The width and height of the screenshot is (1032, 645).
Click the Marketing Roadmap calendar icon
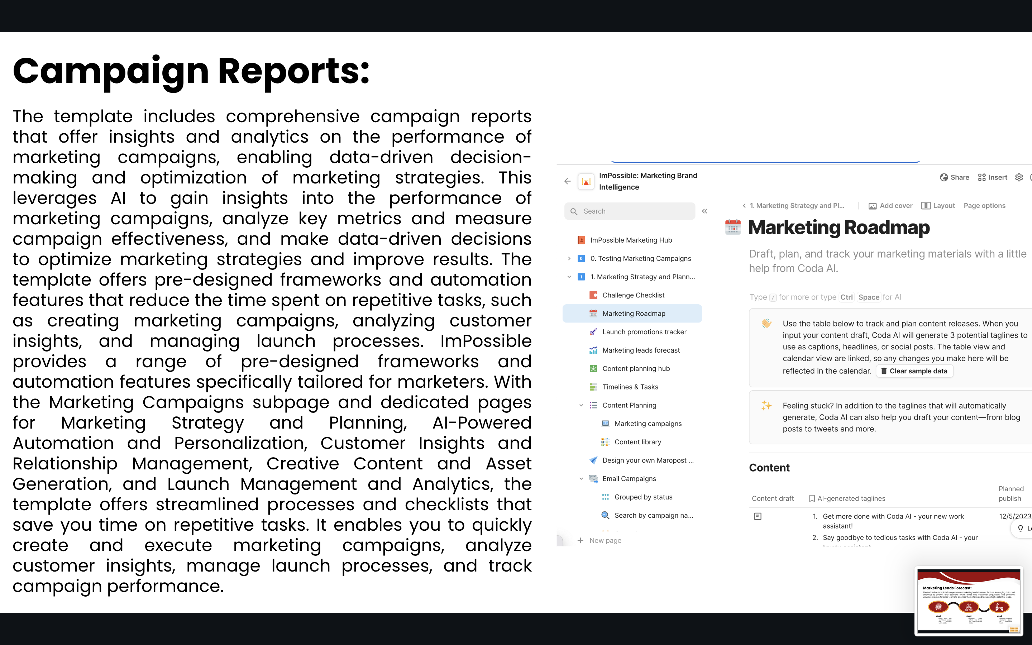point(733,227)
